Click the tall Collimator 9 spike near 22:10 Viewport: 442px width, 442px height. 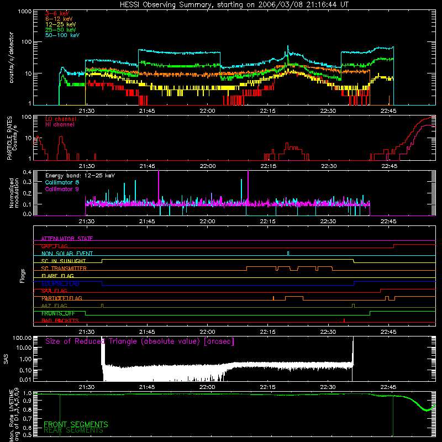point(248,187)
